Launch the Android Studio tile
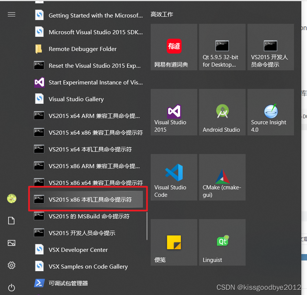 pyautogui.click(x=222, y=112)
